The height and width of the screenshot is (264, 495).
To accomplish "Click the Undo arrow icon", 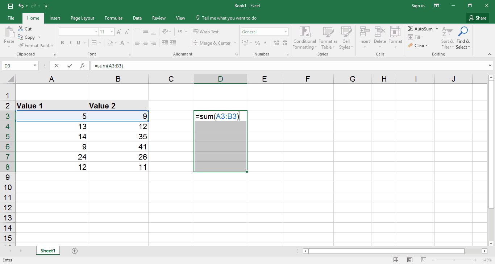I will pos(21,6).
